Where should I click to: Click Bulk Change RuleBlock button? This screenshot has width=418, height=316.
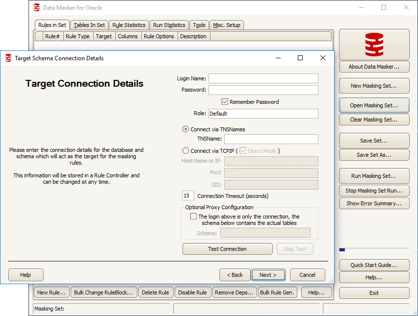click(x=104, y=292)
